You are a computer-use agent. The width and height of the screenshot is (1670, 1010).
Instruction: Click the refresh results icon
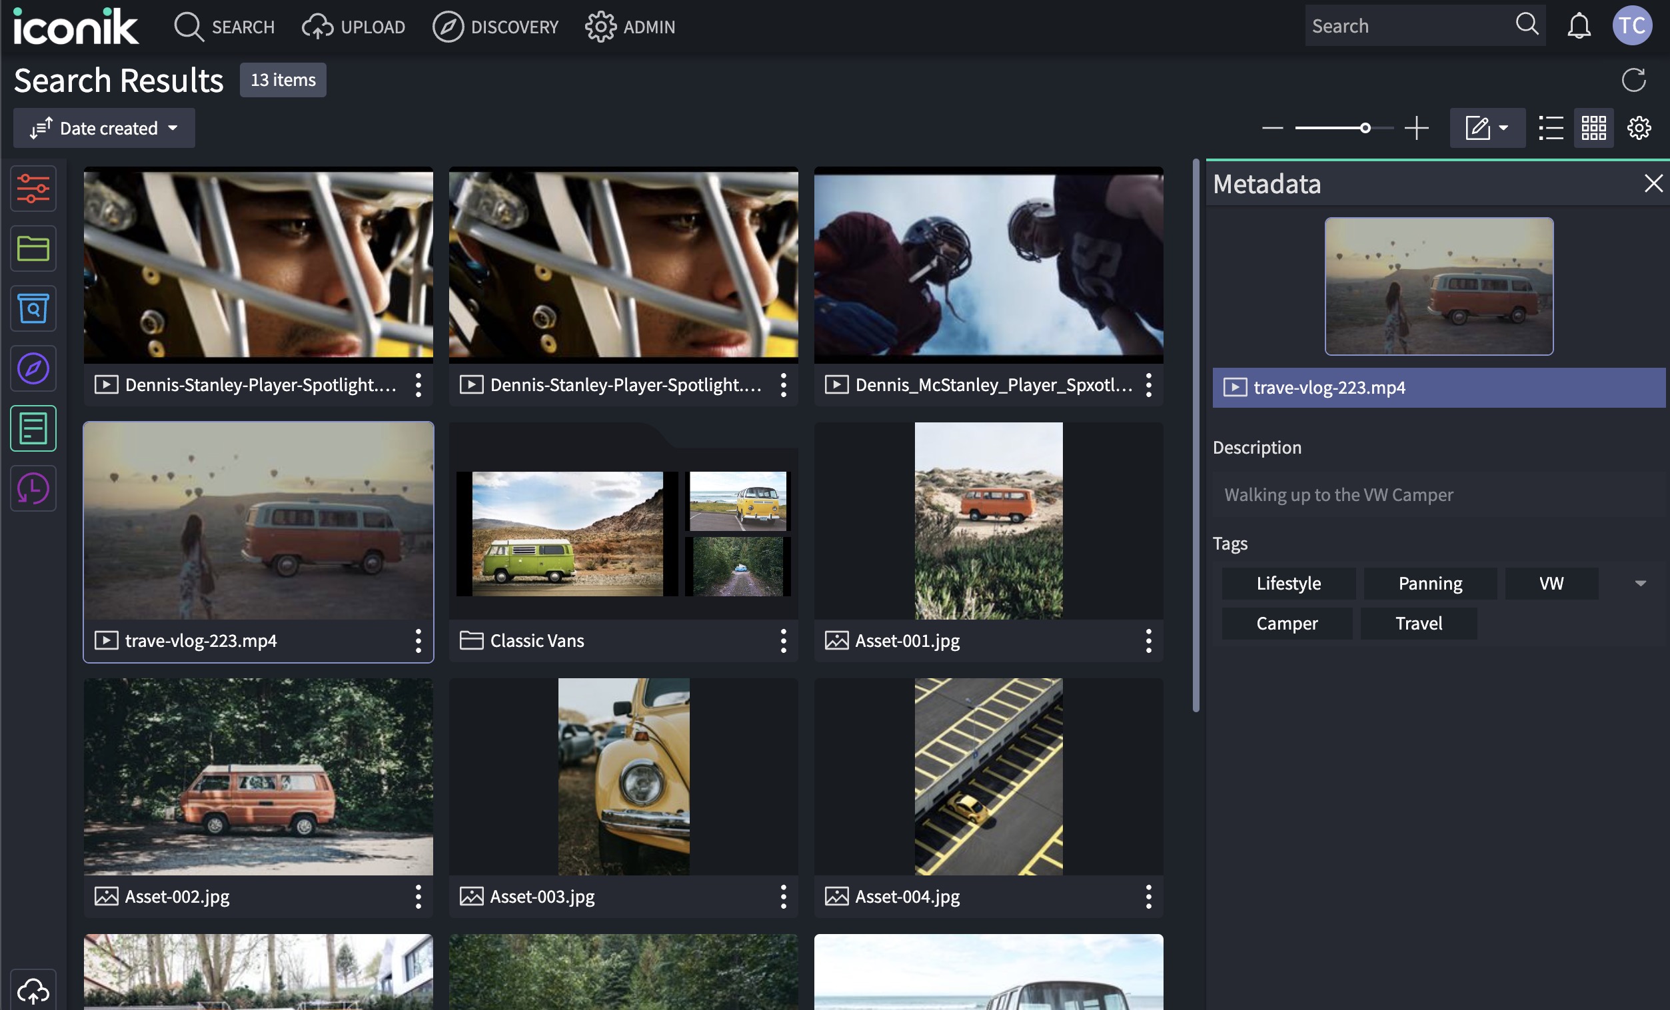[x=1635, y=80]
